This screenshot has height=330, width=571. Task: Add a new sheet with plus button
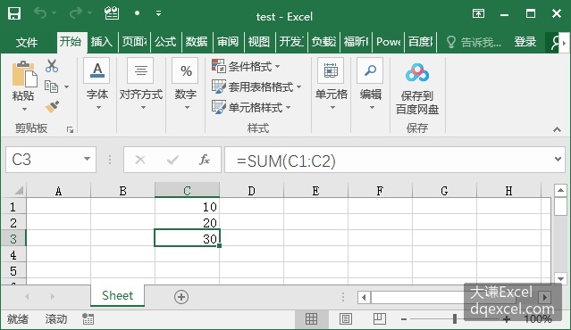point(181,297)
